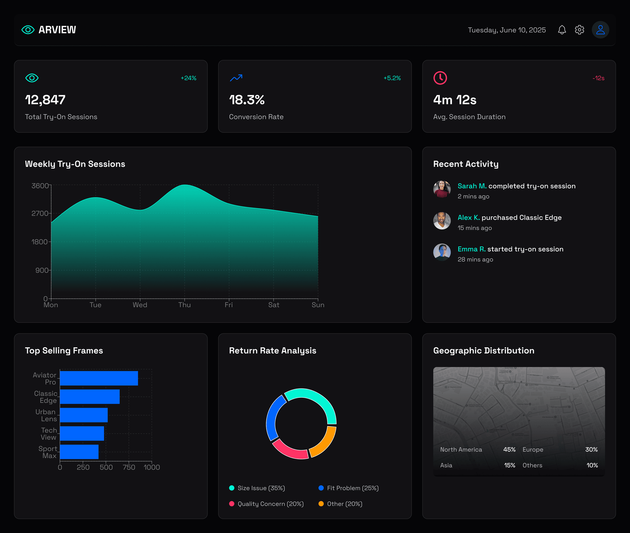Click Emma R.'s avatar photo
The image size is (630, 533).
pyautogui.click(x=442, y=252)
